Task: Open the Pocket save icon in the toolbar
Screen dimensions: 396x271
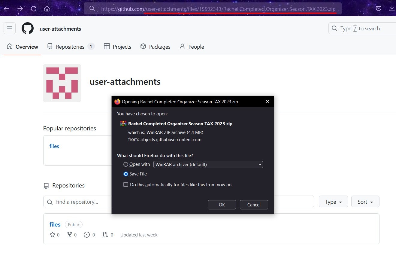Action: coord(379,9)
